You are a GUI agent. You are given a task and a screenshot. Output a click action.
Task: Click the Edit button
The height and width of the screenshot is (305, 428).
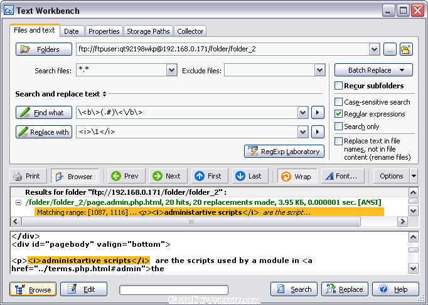(x=84, y=289)
